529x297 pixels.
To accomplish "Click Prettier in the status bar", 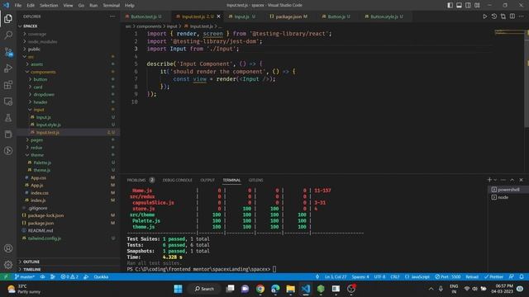I will click(x=493, y=277).
